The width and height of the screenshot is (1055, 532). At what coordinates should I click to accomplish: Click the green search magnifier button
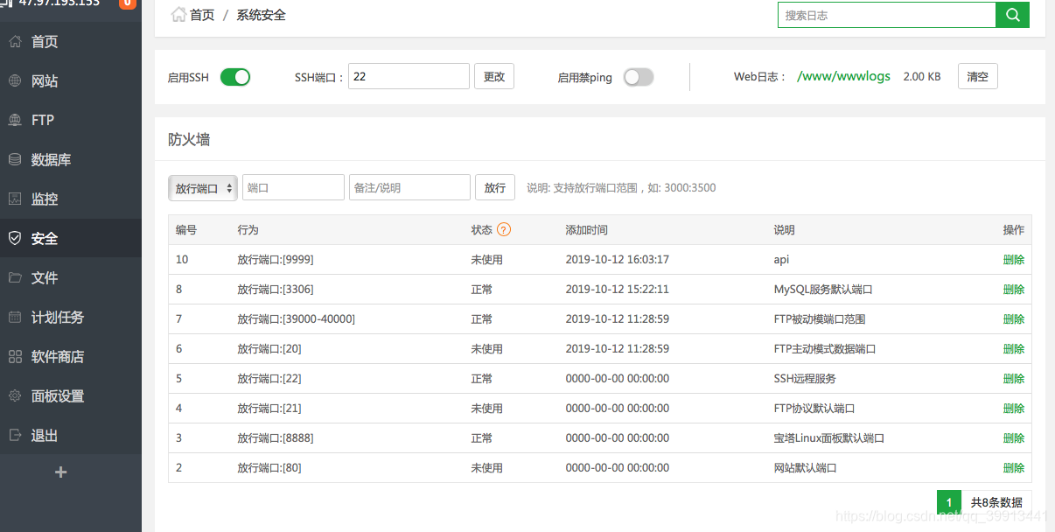(x=1012, y=15)
